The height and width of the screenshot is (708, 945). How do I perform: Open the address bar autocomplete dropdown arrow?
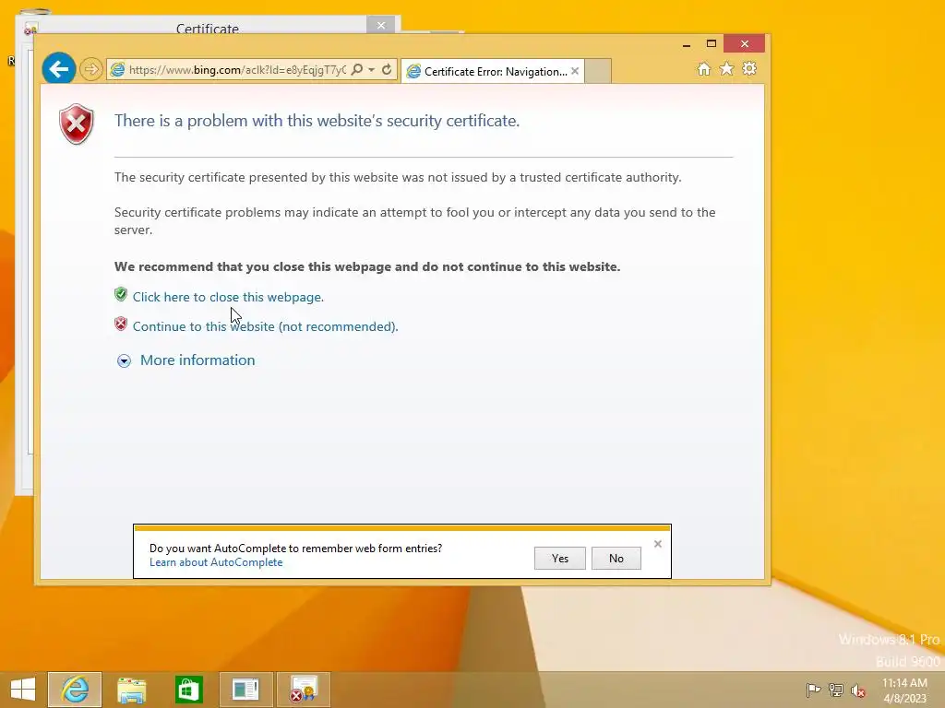[371, 69]
